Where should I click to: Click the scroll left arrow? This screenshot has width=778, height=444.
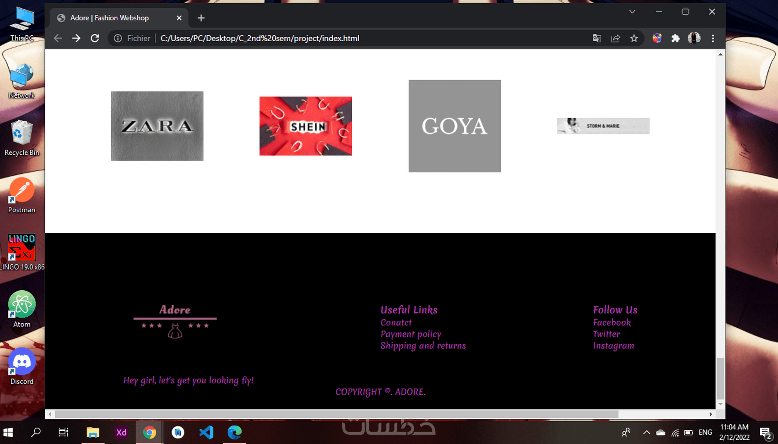[x=50, y=414]
